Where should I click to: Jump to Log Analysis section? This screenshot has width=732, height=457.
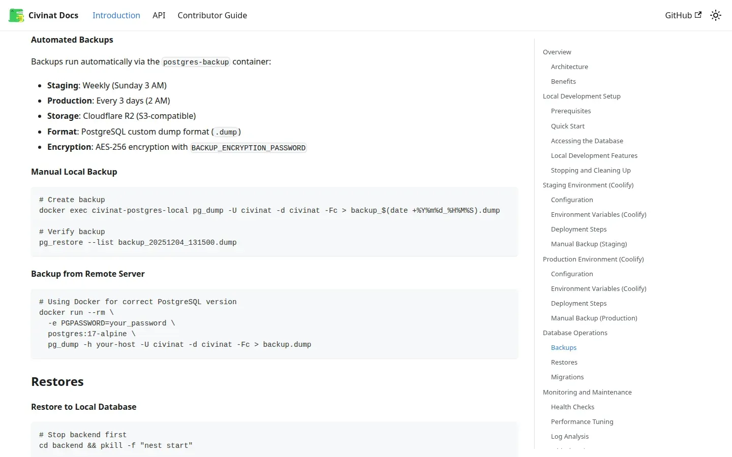pos(570,436)
